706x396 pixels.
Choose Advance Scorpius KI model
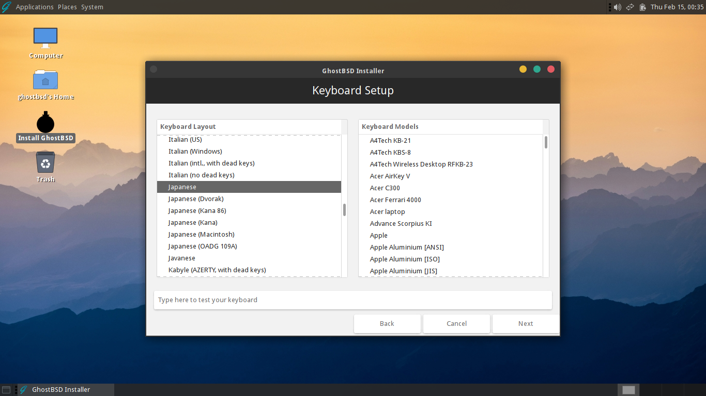451,224
